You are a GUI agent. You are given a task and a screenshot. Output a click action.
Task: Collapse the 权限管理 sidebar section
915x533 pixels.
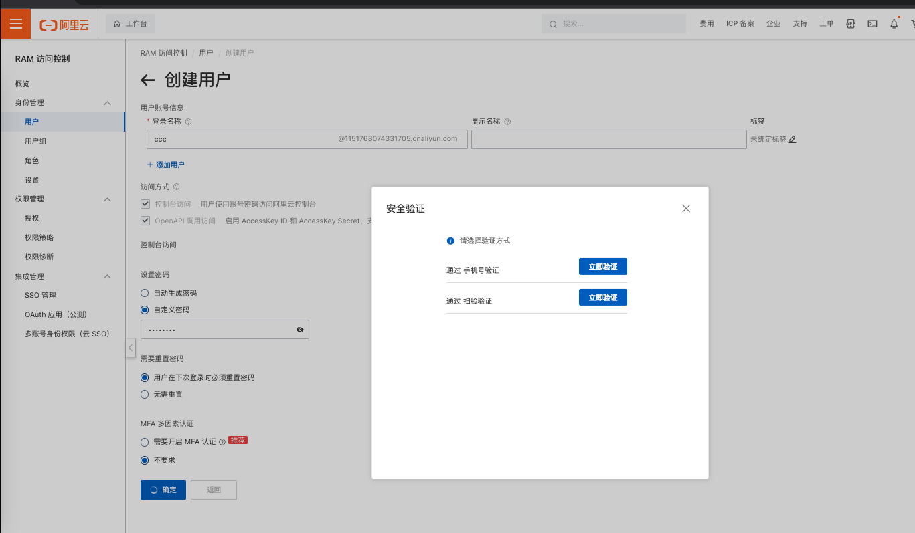107,199
